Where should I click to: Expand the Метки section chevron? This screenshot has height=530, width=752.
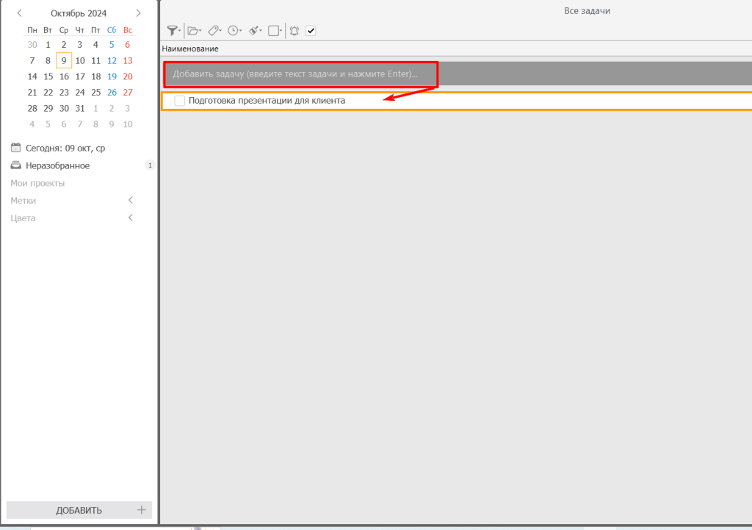tap(131, 201)
